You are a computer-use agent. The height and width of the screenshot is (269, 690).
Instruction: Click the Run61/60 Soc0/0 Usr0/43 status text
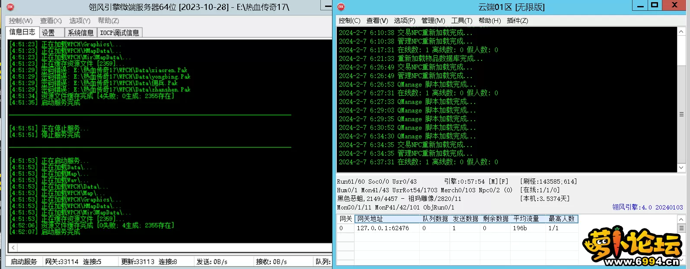pos(377,181)
